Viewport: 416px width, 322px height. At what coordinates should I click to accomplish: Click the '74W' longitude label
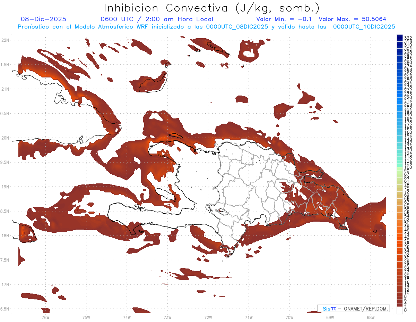[x=127, y=317]
